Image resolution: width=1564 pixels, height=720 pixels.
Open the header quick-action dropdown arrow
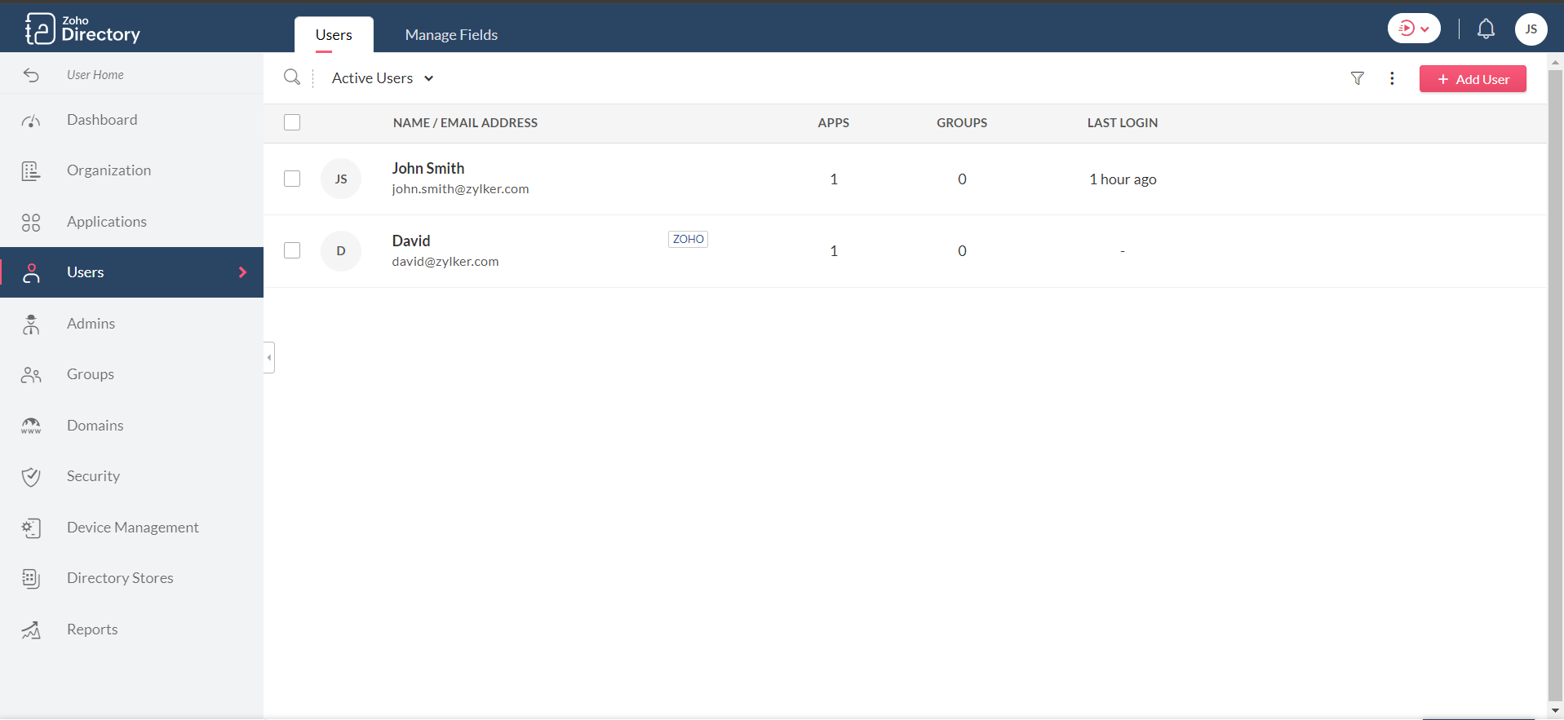1424,29
